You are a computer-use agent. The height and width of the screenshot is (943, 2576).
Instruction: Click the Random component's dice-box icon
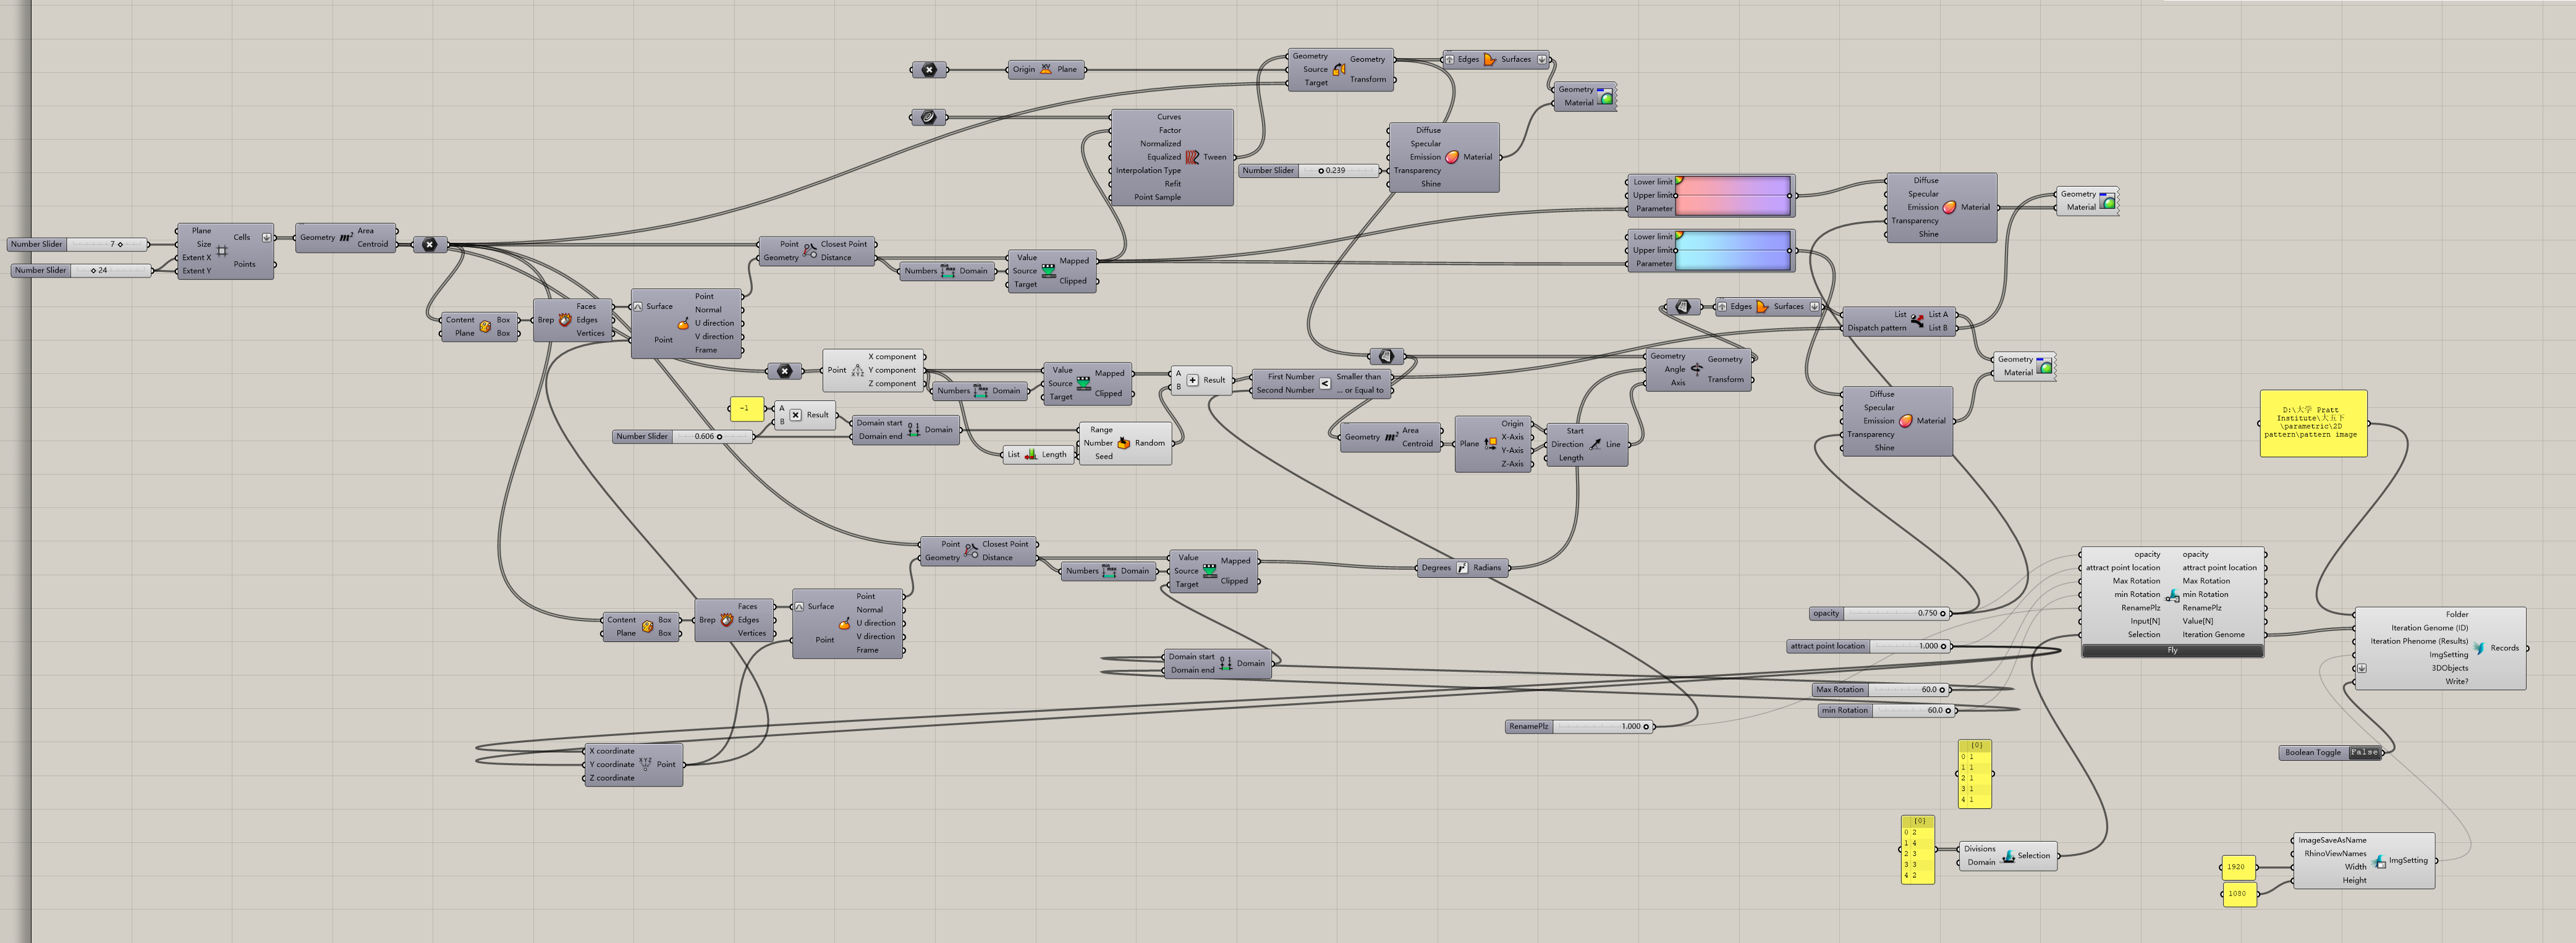(x=1123, y=443)
